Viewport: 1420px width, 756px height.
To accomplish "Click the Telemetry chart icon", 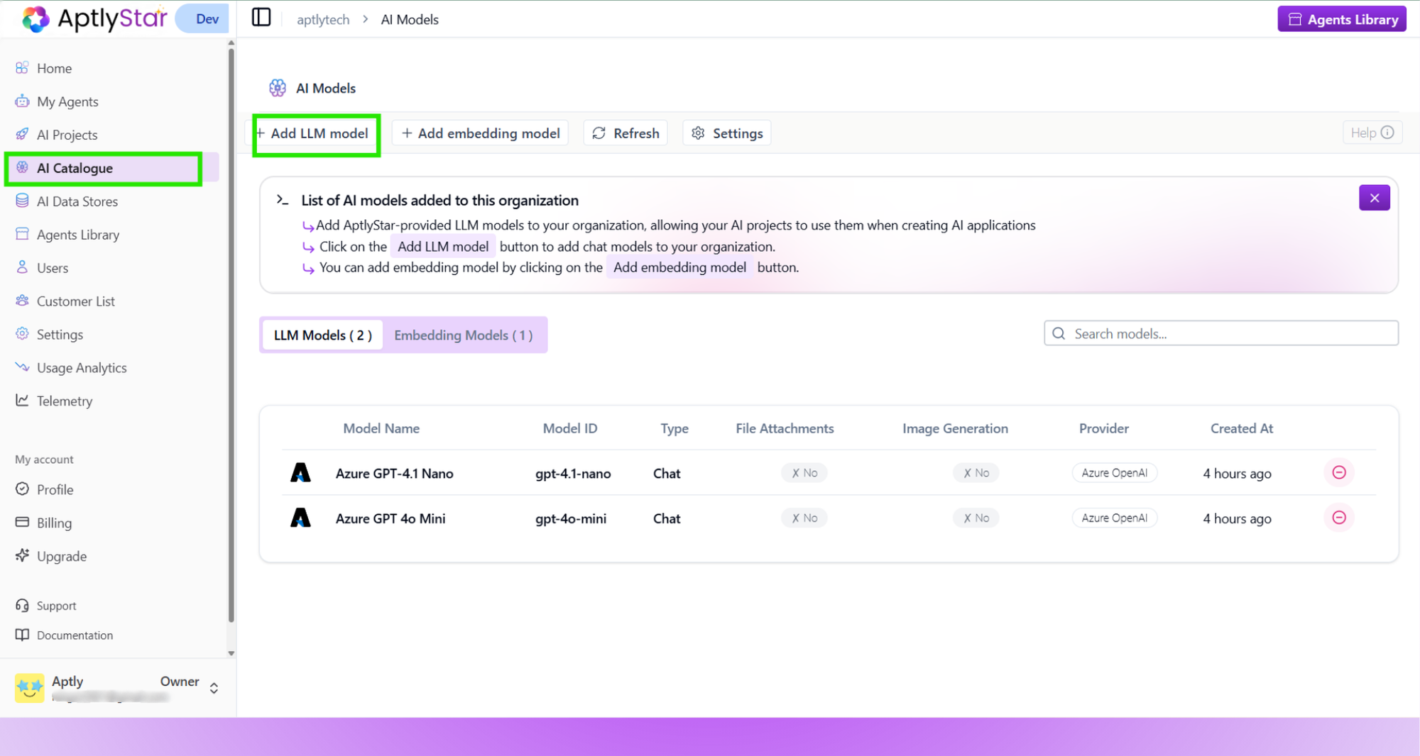I will [22, 401].
